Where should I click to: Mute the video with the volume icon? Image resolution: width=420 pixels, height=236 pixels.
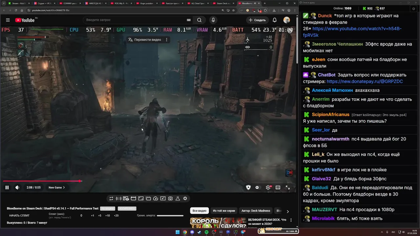click(17, 187)
